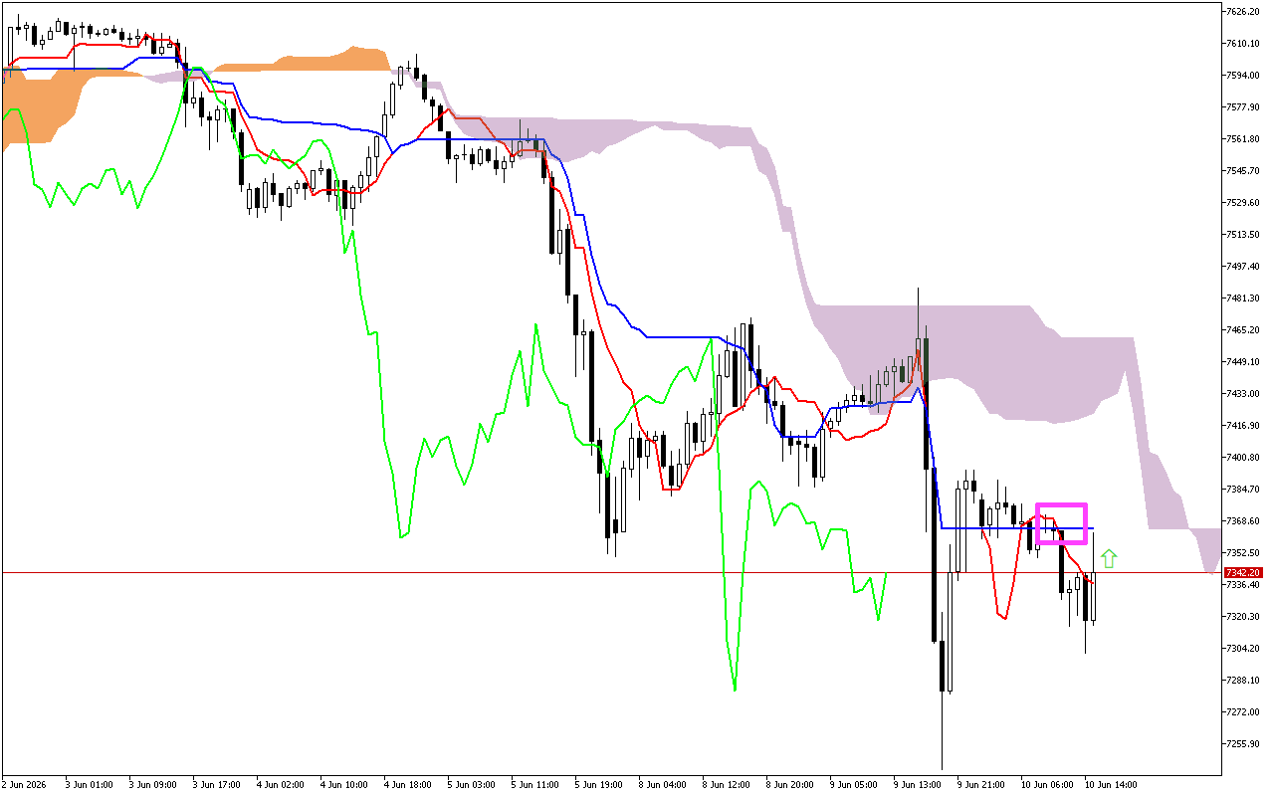Click the 7400.80 price axis label
The width and height of the screenshot is (1274, 796).
1244,458
